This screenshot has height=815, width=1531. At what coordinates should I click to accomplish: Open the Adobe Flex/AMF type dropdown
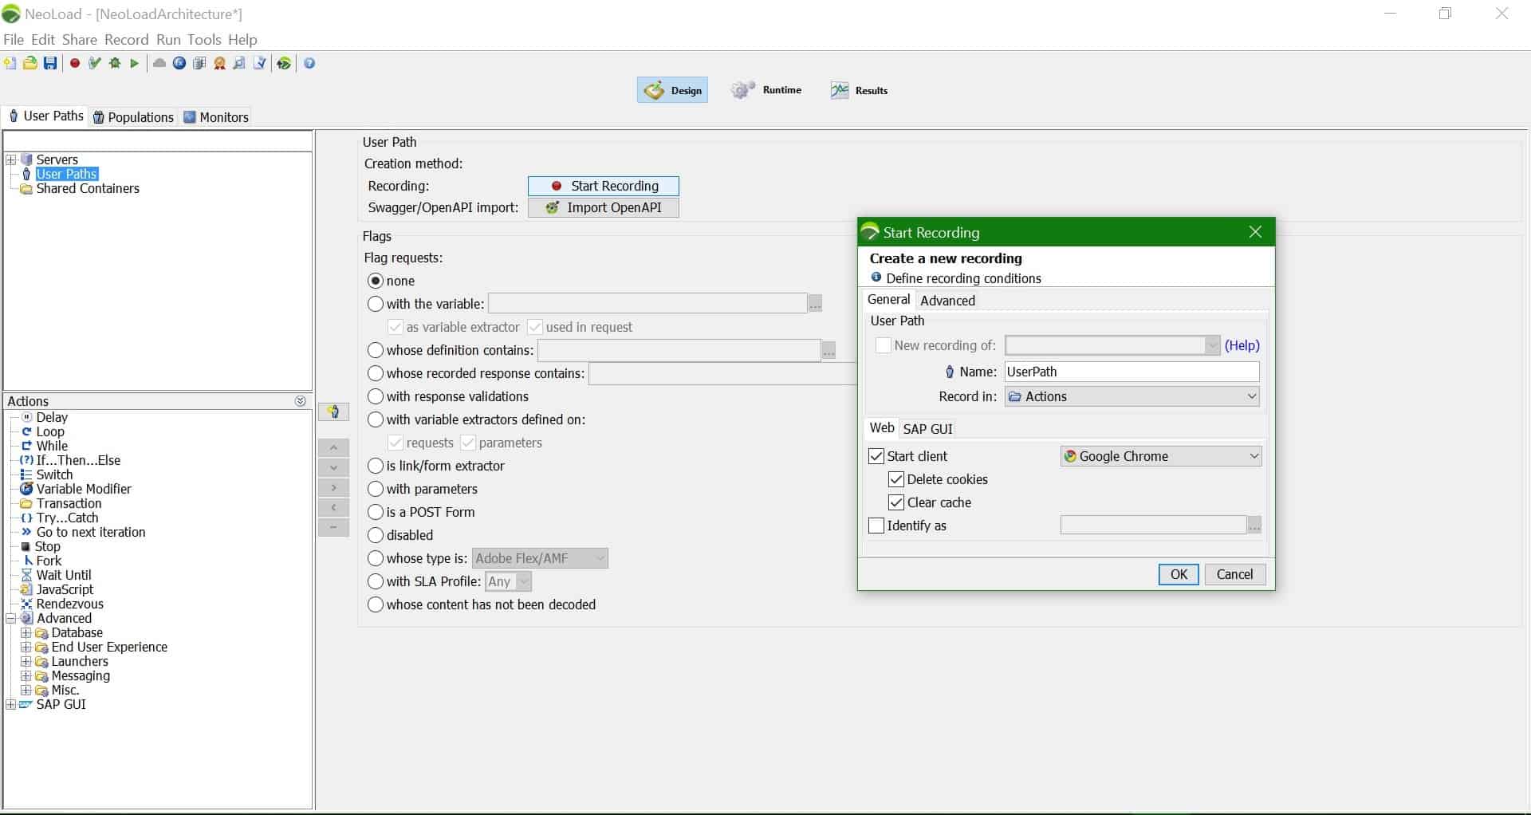pyautogui.click(x=540, y=558)
